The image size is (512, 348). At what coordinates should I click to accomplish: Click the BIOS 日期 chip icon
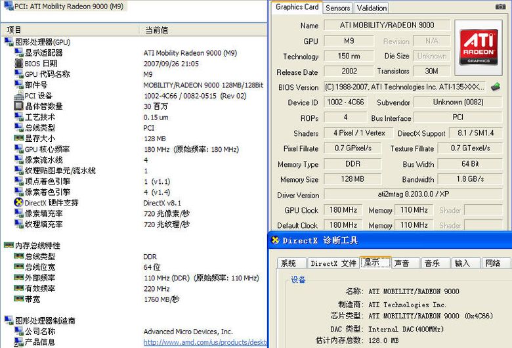[x=18, y=63]
